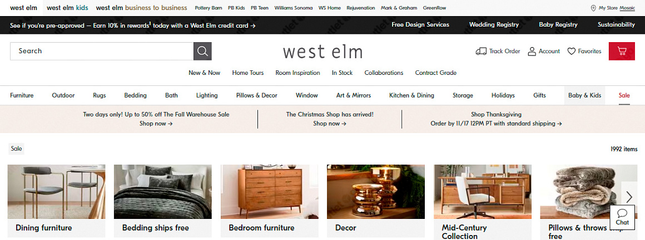Open the Fall Warehouse Sale Shop now link

coord(156,124)
